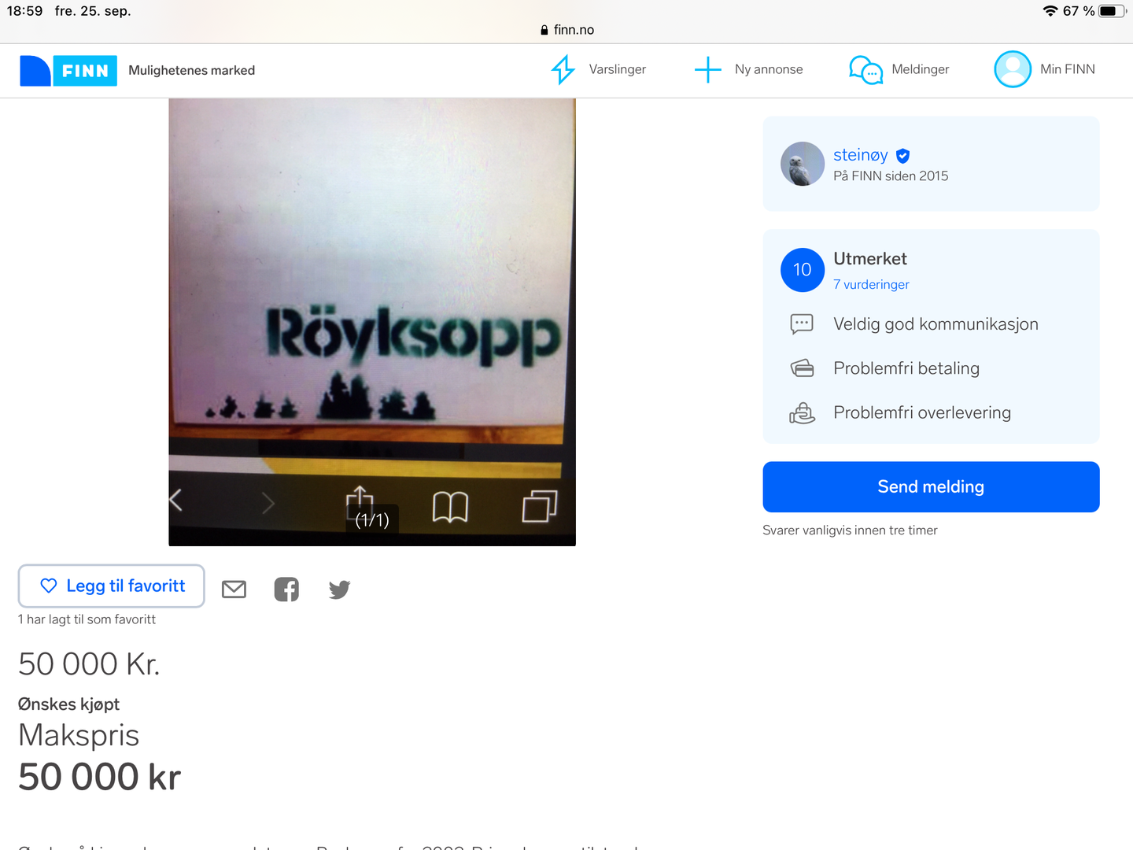This screenshot has height=850, width=1133.
Task: Click the blue rating score 10 circle
Action: coord(803,270)
